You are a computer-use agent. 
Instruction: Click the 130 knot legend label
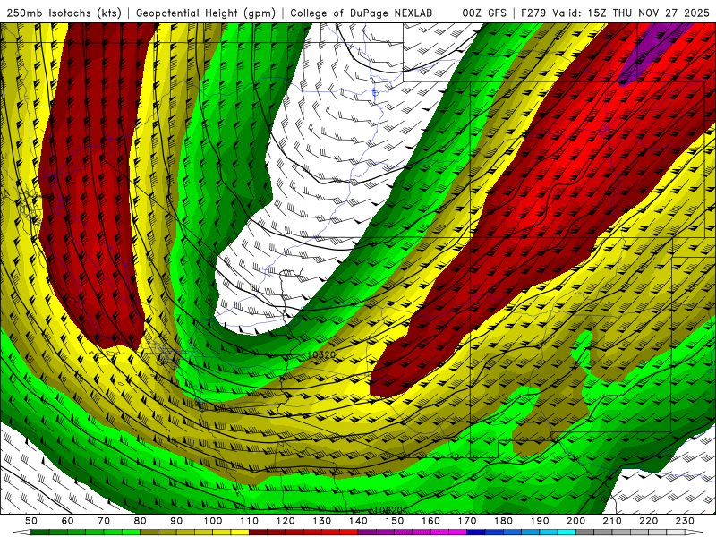click(x=322, y=521)
